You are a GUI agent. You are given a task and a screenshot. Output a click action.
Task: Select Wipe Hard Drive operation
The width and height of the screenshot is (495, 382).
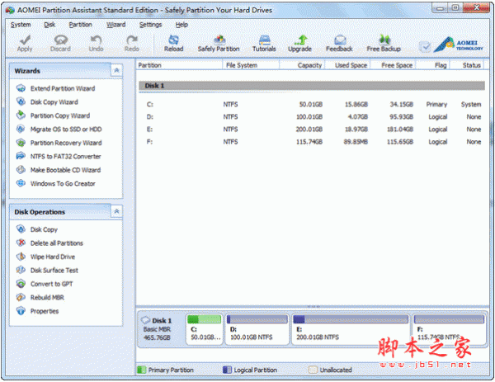click(x=53, y=257)
